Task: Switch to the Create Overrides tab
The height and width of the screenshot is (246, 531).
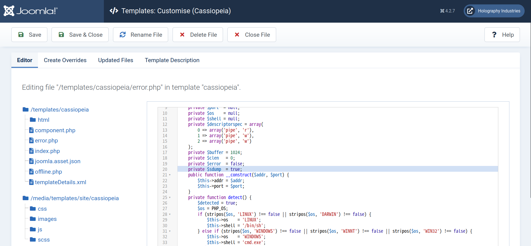Action: (65, 60)
